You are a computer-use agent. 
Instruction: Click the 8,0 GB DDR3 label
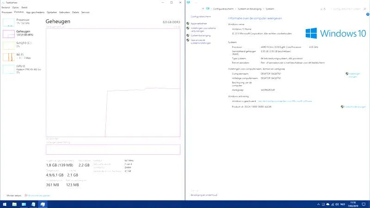point(171,22)
